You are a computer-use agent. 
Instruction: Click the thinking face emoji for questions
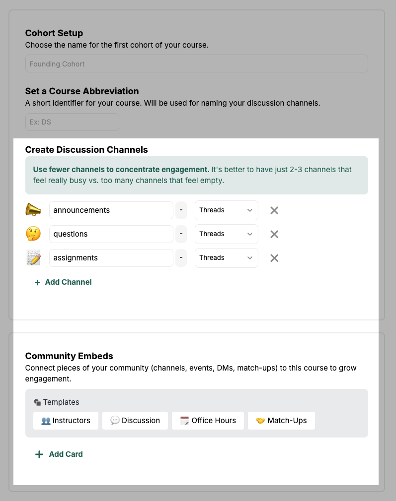click(x=33, y=234)
